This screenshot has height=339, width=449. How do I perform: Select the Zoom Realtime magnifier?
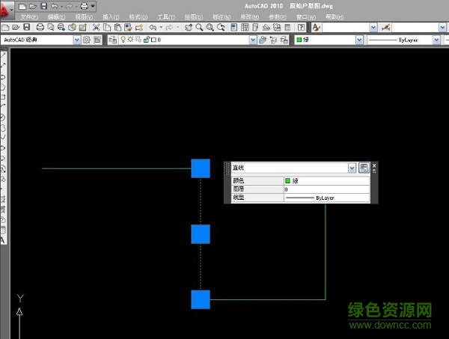coord(199,28)
